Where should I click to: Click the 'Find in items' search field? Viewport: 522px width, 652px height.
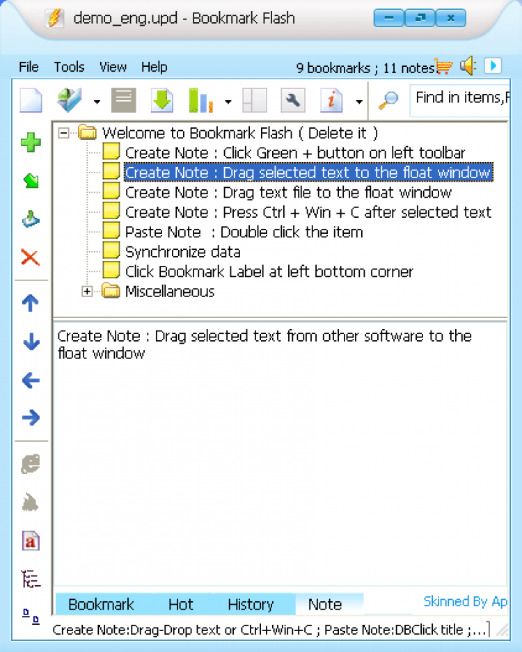[459, 100]
